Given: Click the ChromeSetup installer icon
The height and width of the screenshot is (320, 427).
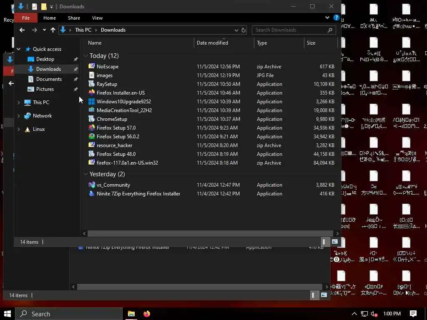Looking at the screenshot, I should click(91, 119).
